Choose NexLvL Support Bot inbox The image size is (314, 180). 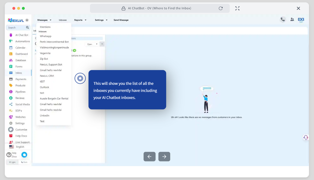pyautogui.click(x=51, y=65)
